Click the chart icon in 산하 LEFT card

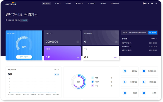78,42
